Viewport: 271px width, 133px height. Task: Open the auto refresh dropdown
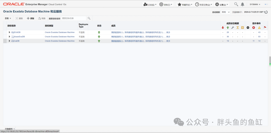226,12
